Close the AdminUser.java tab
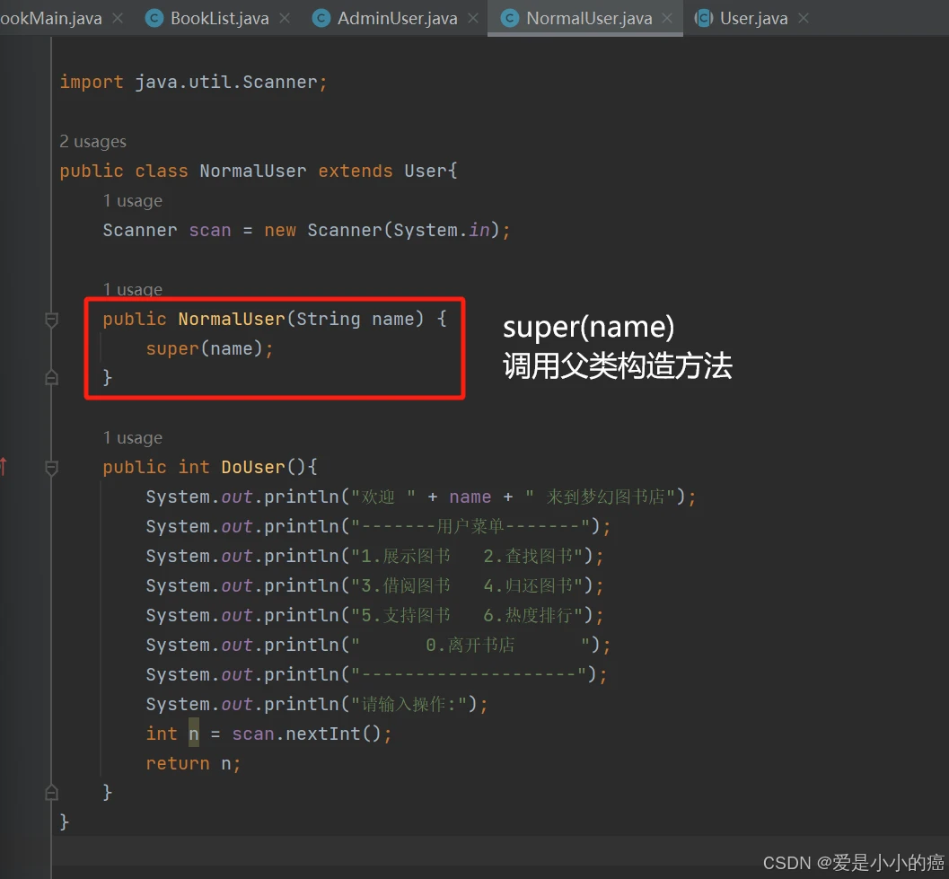 [473, 18]
